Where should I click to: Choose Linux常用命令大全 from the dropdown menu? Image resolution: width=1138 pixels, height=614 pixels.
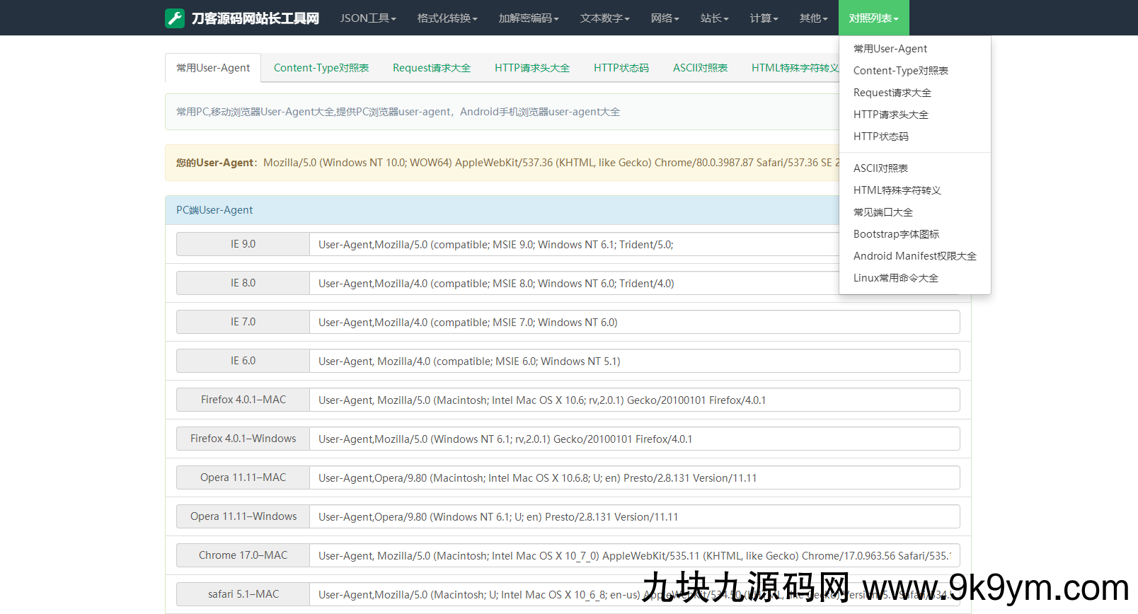895,278
